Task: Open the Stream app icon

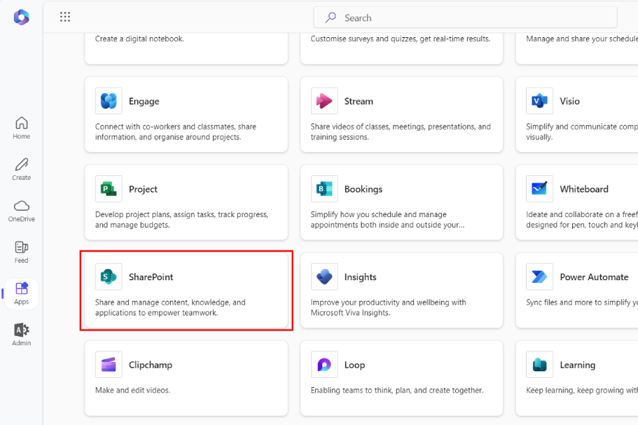Action: tap(324, 101)
